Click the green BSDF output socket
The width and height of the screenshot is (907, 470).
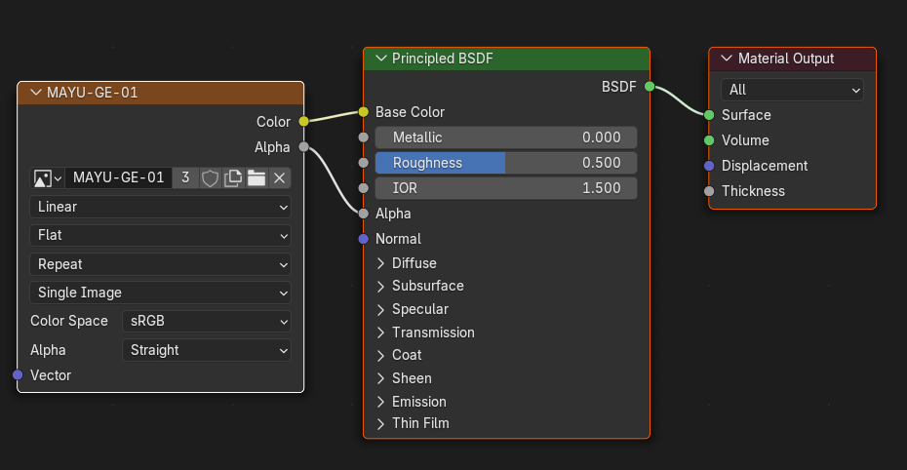click(650, 87)
